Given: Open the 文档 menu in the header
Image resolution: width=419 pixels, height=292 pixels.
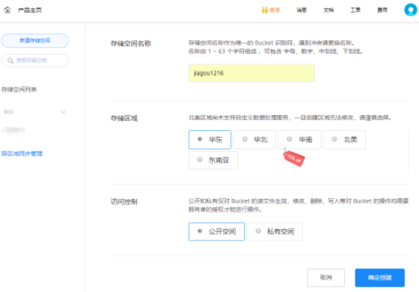Looking at the screenshot, I should [328, 10].
